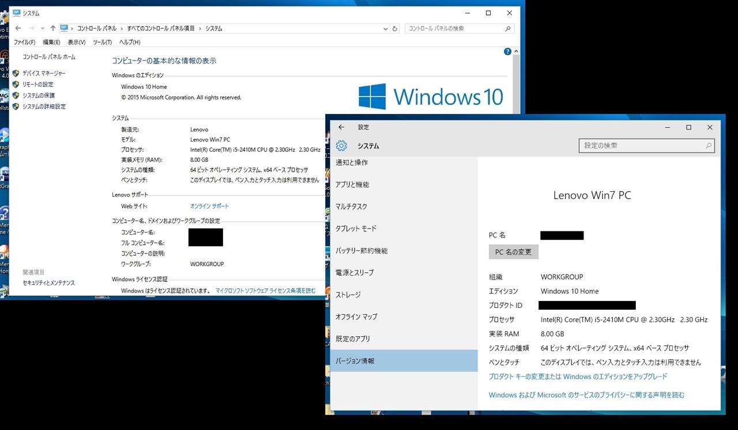Click the scroll-up arrow in Control Panel

click(515, 51)
